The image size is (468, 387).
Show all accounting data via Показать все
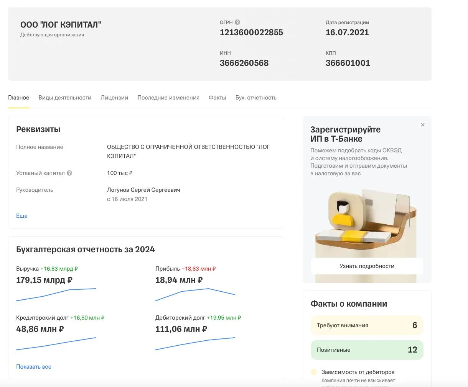34,367
